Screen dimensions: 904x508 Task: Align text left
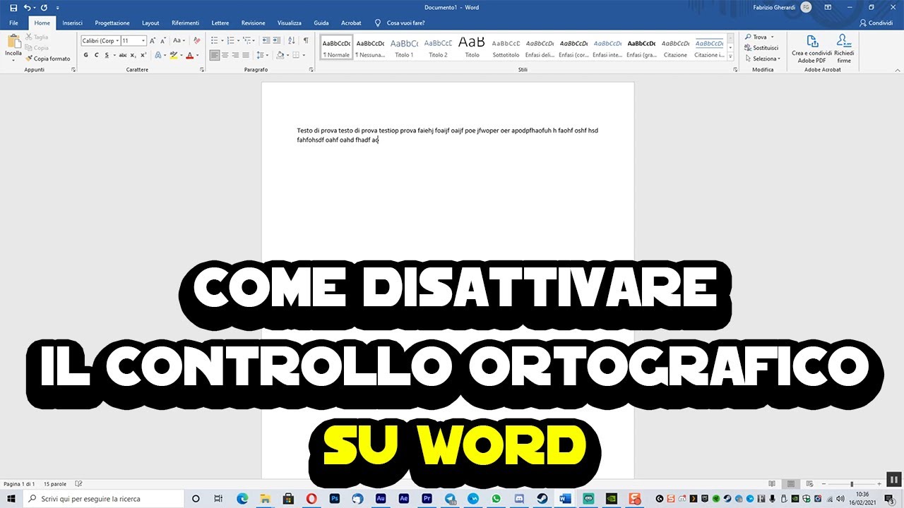click(215, 55)
